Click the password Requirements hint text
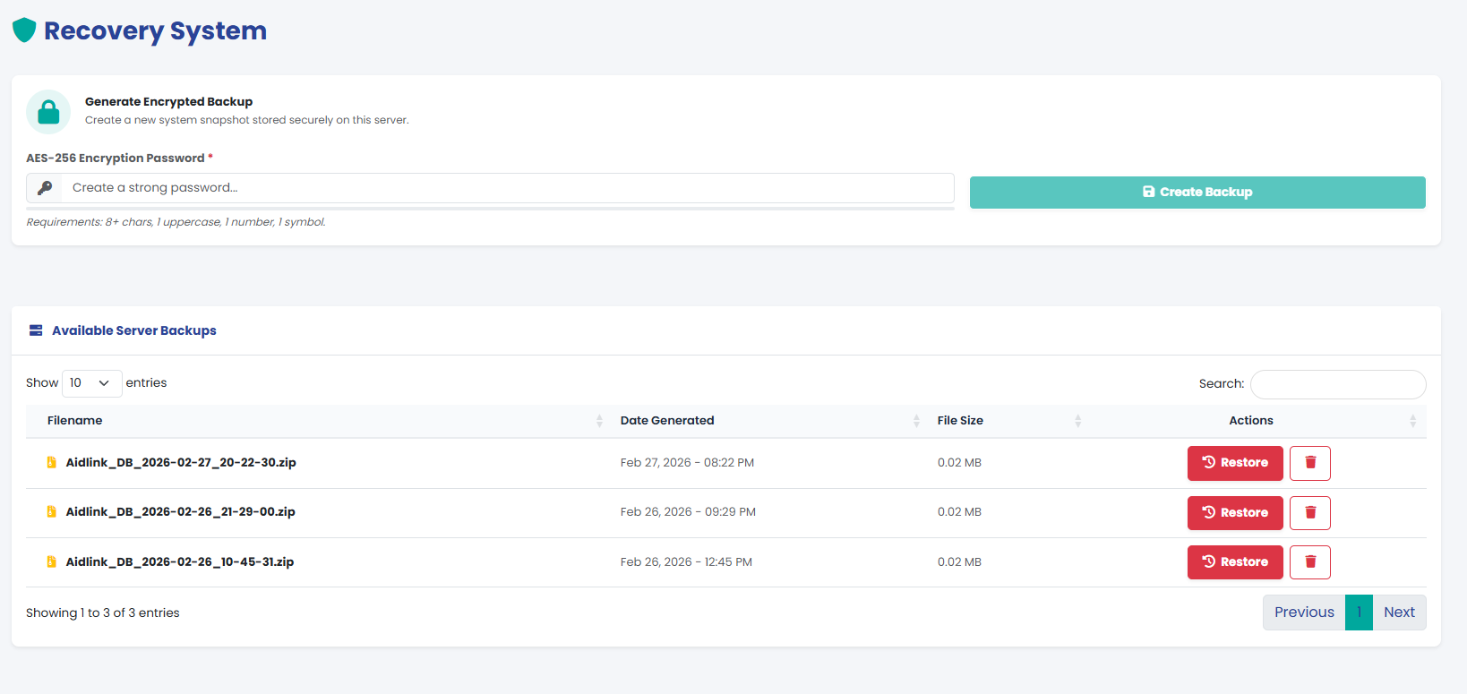Viewport: 1467px width, 694px height. click(x=176, y=222)
